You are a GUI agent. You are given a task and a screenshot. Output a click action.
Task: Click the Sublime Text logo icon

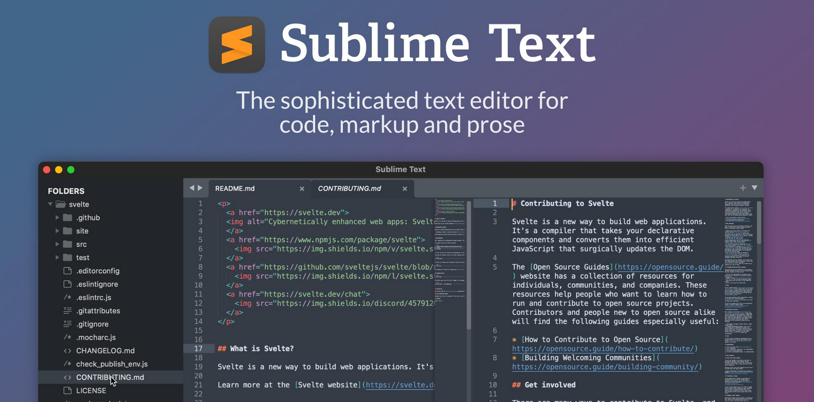coord(237,44)
